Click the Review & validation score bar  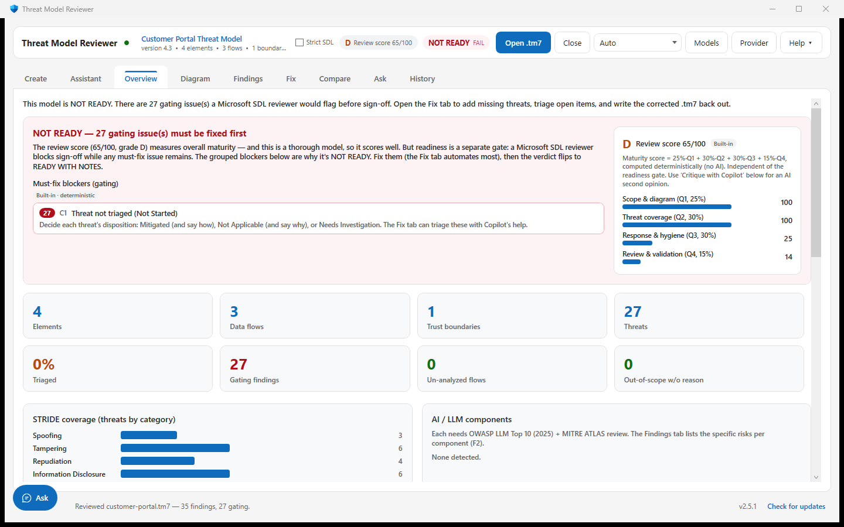coord(631,262)
